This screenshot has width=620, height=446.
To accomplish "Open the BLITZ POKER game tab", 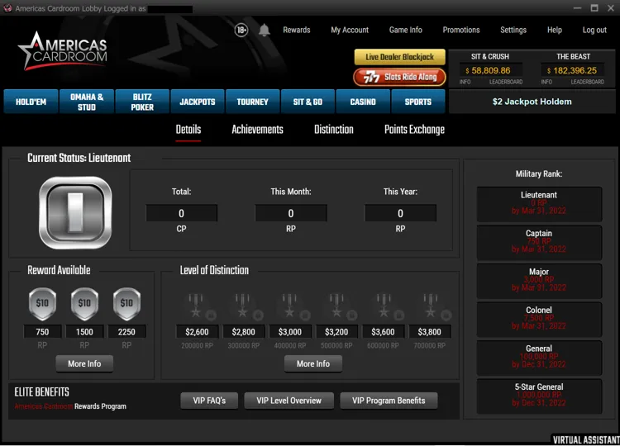I will (x=142, y=102).
